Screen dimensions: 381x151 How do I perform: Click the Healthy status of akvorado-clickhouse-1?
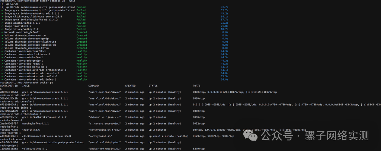coord(81,54)
